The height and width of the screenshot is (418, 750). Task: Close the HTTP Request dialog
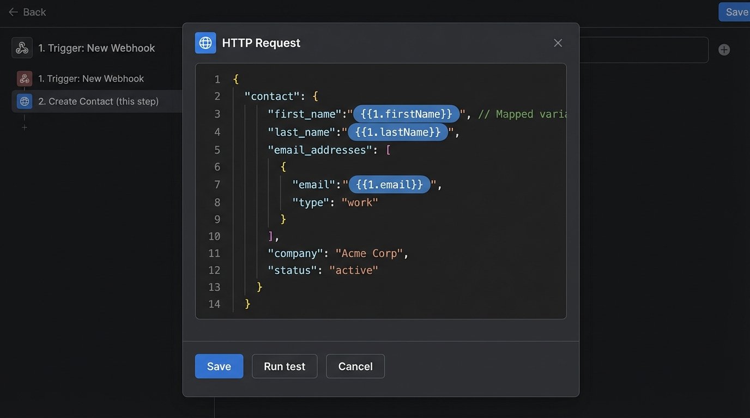[x=558, y=43]
